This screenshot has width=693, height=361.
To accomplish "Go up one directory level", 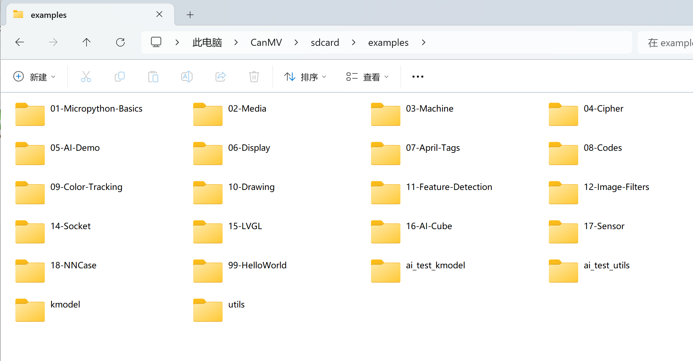I will (x=86, y=42).
